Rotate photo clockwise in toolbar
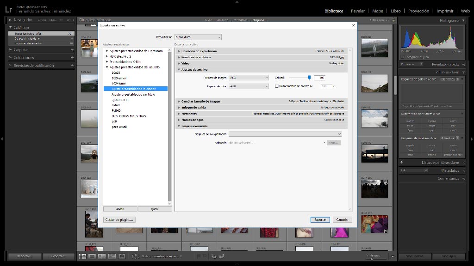Screen dimensions: 474x266 (x=221, y=256)
